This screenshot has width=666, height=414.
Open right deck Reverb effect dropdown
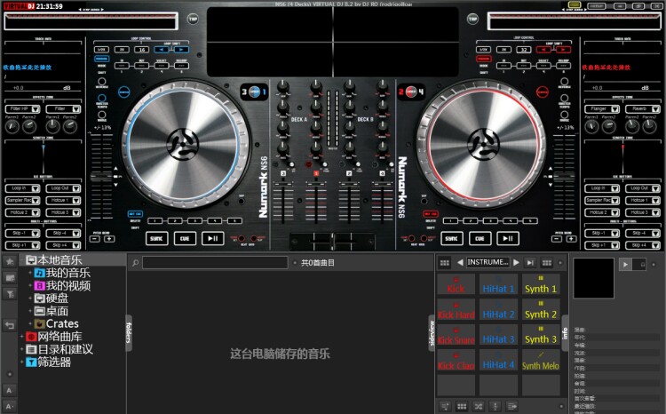pos(643,109)
